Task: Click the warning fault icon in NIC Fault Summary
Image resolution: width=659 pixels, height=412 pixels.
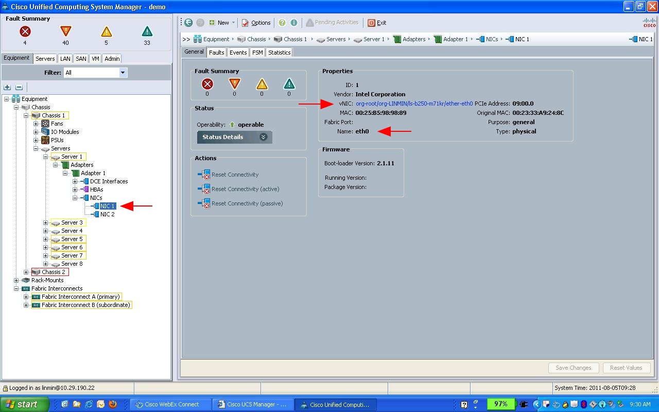Action: tap(289, 84)
